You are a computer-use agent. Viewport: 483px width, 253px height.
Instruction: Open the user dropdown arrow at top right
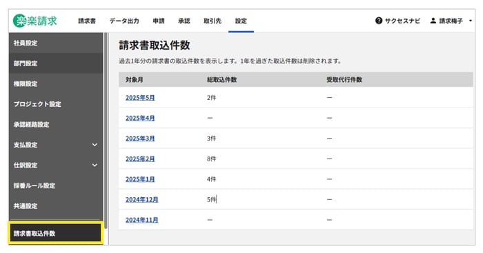pyautogui.click(x=471, y=21)
